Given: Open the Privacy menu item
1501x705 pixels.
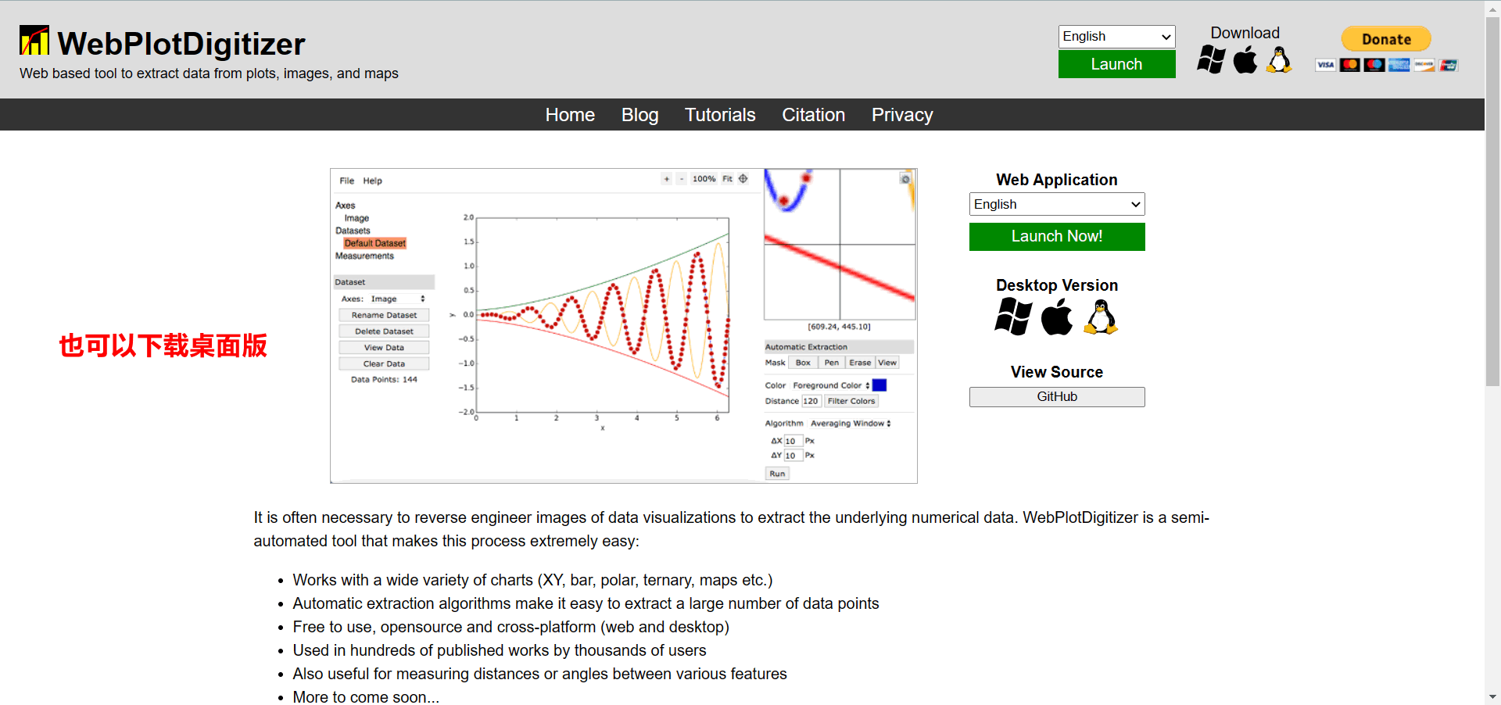Looking at the screenshot, I should [902, 115].
